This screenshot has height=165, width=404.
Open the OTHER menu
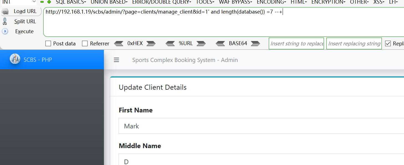[x=359, y=2]
